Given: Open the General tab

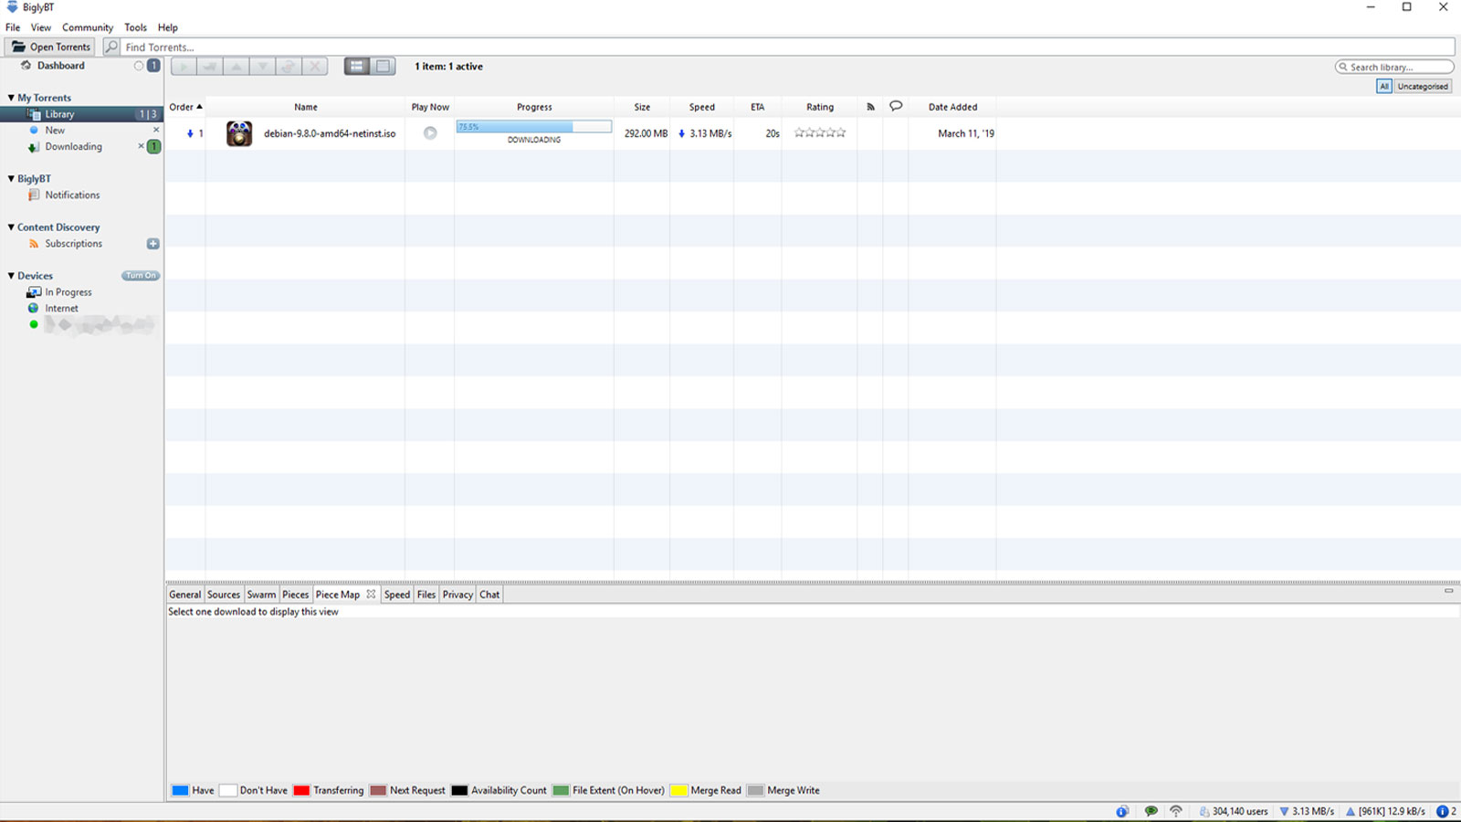Looking at the screenshot, I should 184,595.
